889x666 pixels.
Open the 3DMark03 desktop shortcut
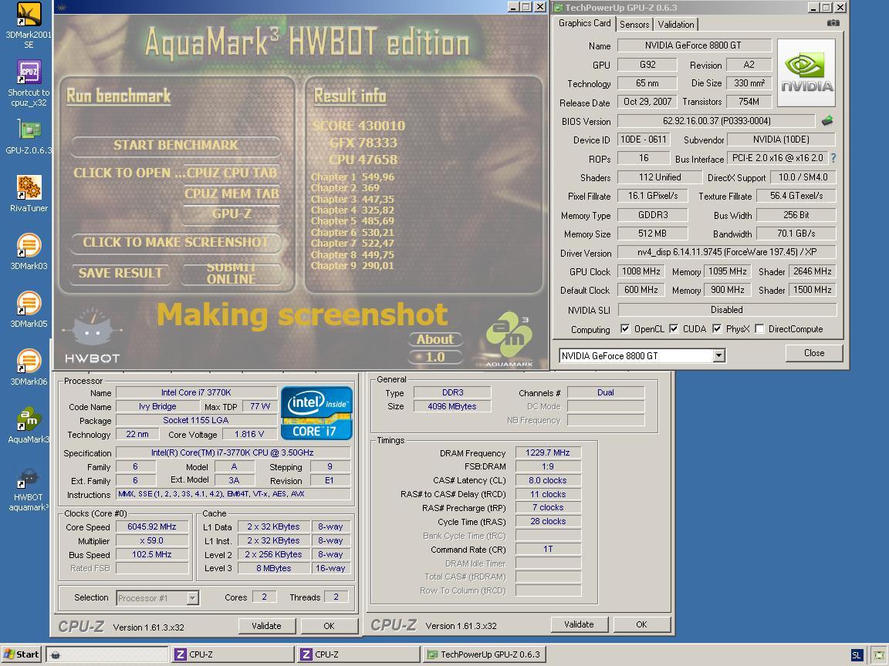coord(29,251)
